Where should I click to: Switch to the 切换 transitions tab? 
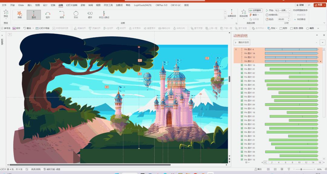(x=53, y=5)
